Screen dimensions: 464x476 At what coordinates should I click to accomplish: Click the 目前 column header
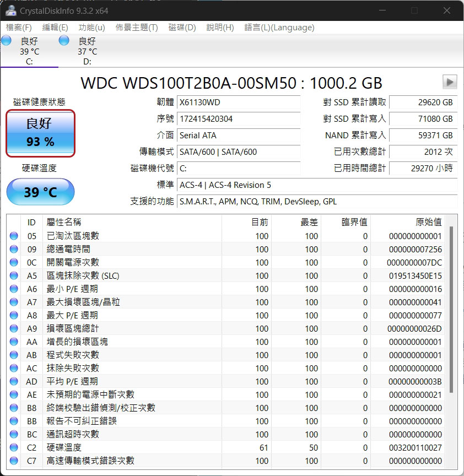tap(246, 222)
